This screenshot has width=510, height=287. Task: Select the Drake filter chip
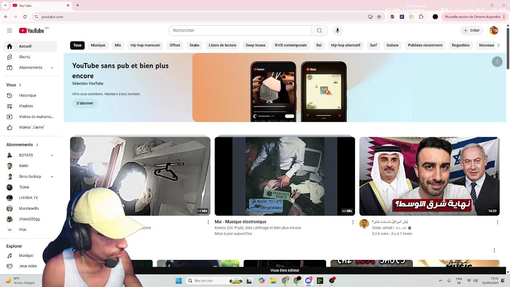click(194, 45)
